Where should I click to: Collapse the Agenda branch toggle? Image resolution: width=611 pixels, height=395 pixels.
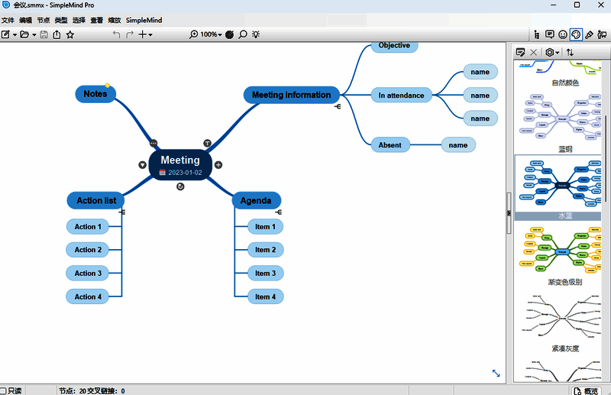click(x=279, y=212)
